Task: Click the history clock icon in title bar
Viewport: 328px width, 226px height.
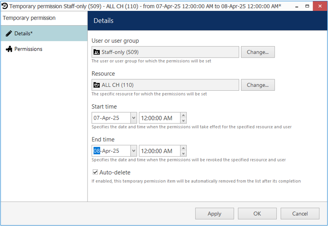Action: pyautogui.click(x=5, y=6)
